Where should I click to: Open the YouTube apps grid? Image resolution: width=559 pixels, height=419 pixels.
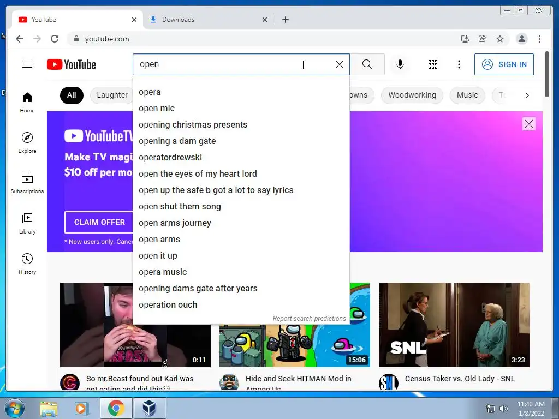click(433, 64)
